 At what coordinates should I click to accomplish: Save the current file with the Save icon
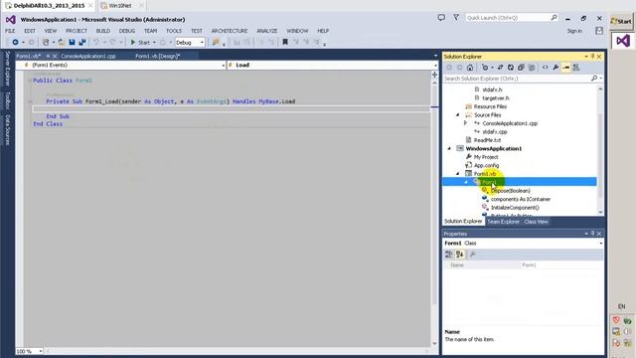[x=72, y=42]
